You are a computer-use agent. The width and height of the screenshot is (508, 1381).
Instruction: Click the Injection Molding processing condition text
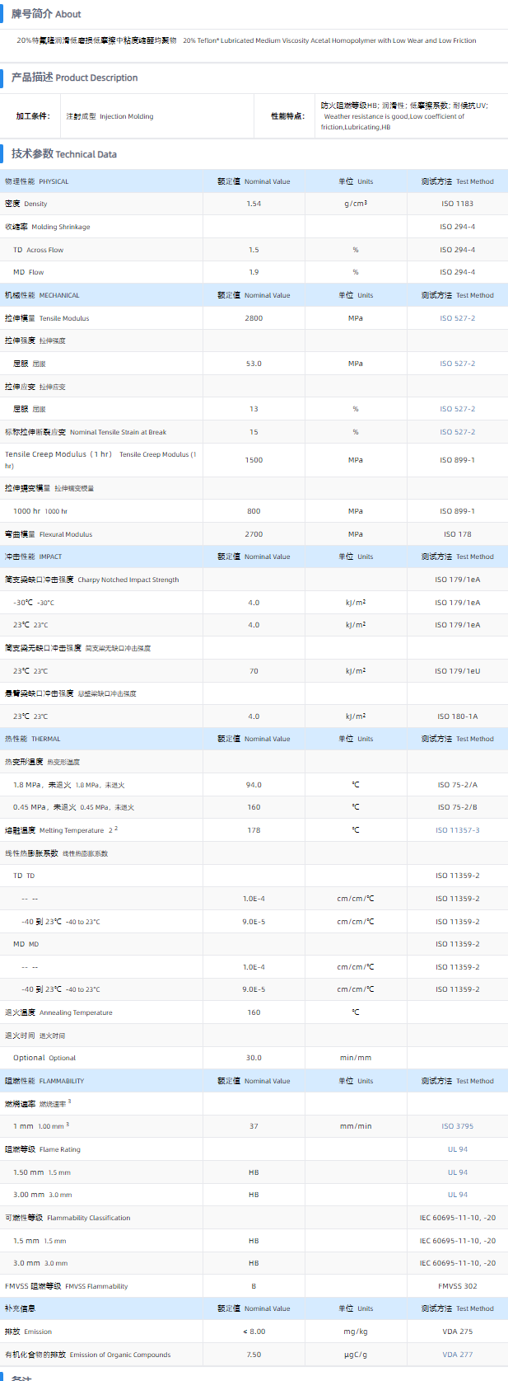[x=110, y=116]
